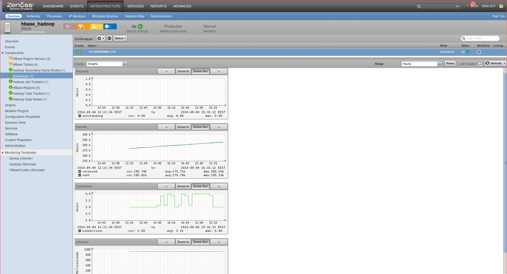Select the ZooKeeper row ending :2181
This screenshot has width=507, height=274.
(290, 52)
